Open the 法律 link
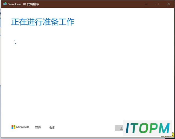This screenshot has height=139, width=175. 52,127
